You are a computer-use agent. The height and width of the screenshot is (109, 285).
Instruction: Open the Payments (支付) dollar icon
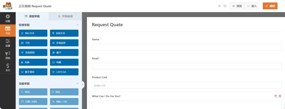[8, 68]
